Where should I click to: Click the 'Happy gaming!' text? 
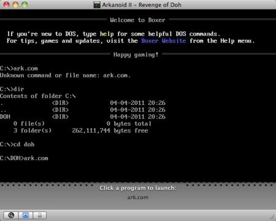(x=136, y=55)
